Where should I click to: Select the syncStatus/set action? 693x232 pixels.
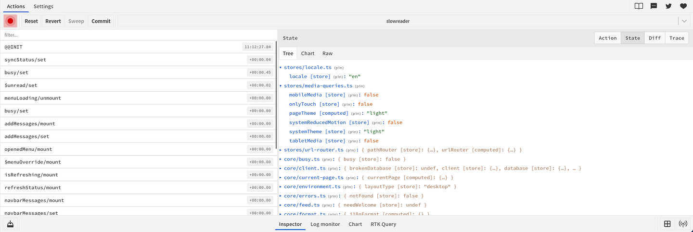138,60
